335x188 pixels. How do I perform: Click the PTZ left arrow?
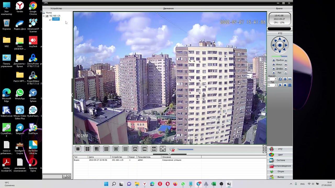point(274,45)
